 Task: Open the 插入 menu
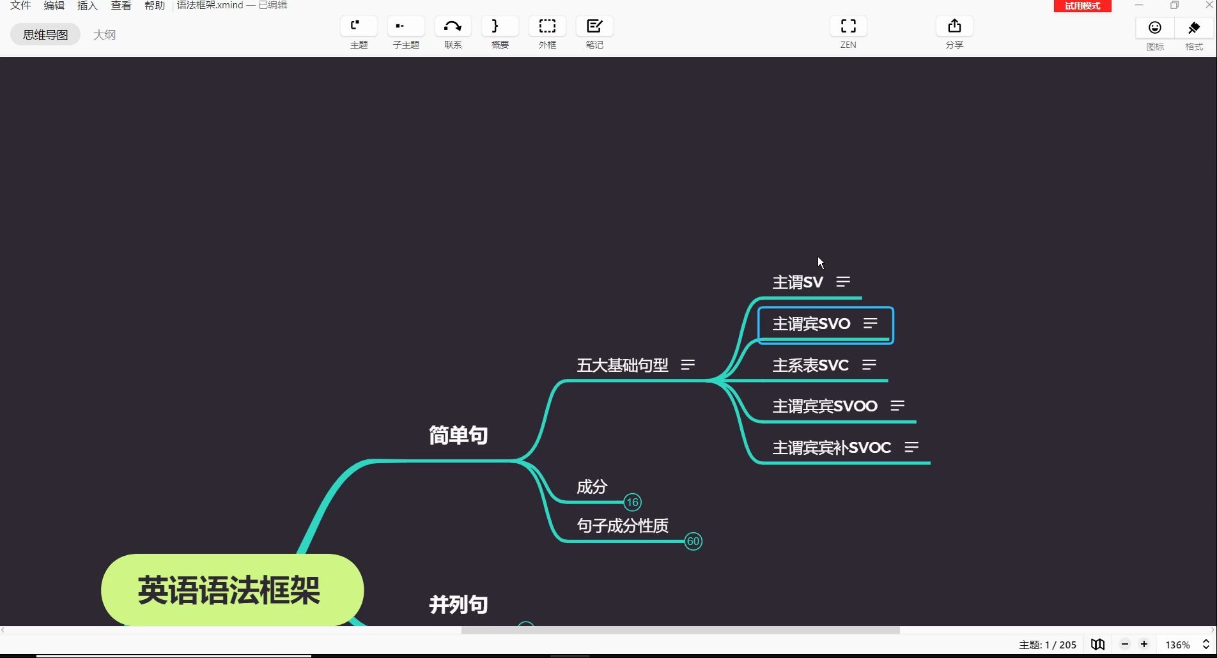point(87,5)
